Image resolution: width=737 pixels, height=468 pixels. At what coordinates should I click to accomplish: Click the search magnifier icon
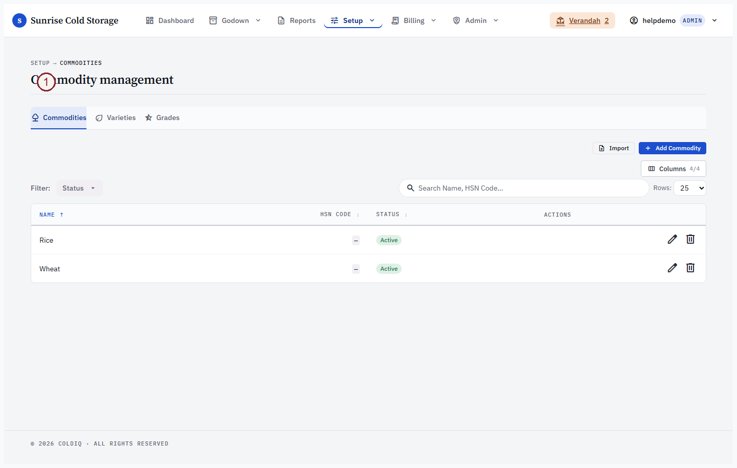(410, 188)
